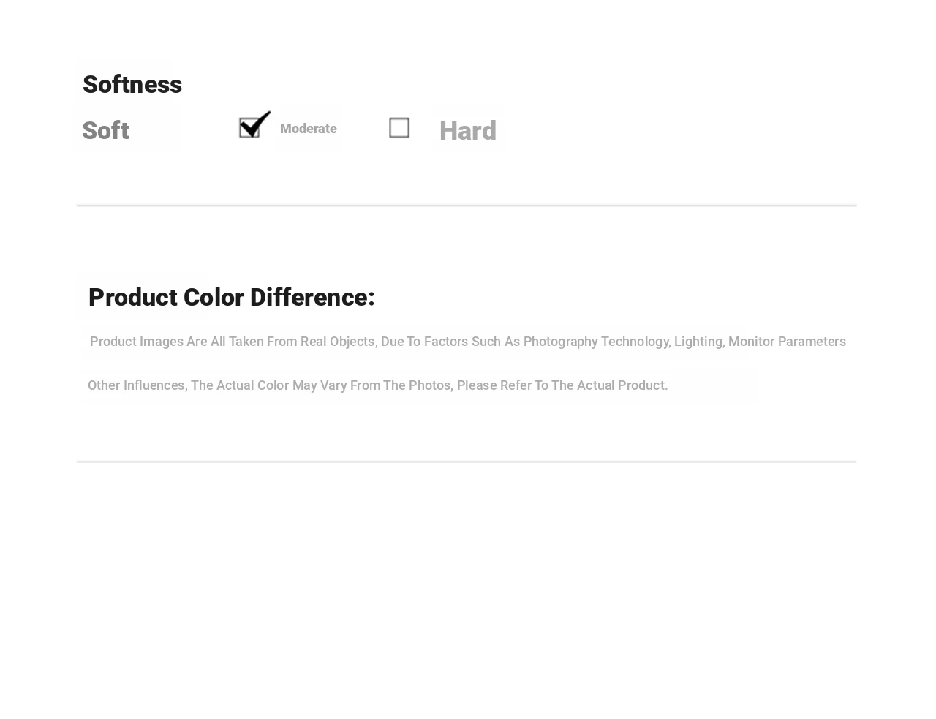Click the word 'Photos' in second line
The width and height of the screenshot is (936, 719).
430,385
